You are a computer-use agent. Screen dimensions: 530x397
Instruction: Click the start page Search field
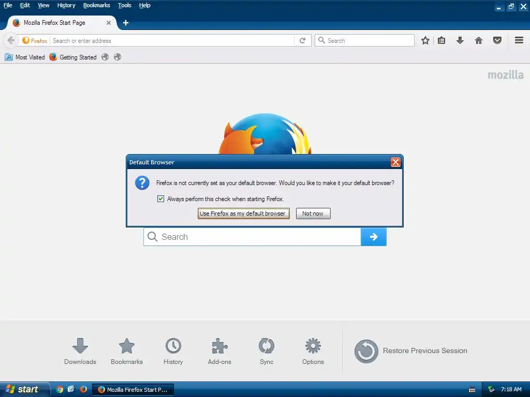(x=252, y=237)
